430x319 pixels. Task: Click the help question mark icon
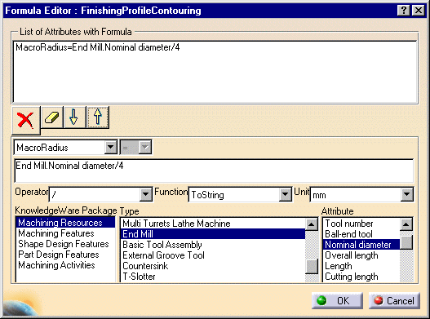coord(404,11)
